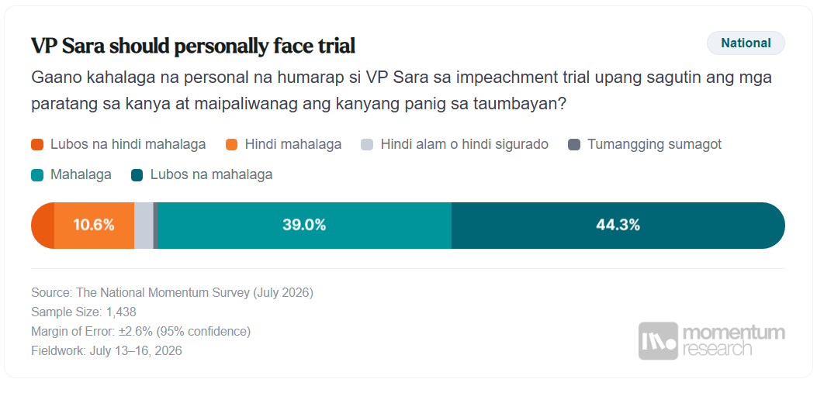Click the Hindi mahalaga legend label

(293, 145)
